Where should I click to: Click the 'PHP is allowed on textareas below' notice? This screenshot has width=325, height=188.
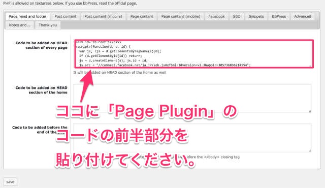70,4
